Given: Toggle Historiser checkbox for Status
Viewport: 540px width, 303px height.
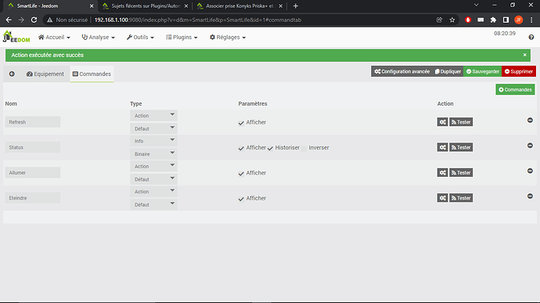Looking at the screenshot, I should point(270,148).
